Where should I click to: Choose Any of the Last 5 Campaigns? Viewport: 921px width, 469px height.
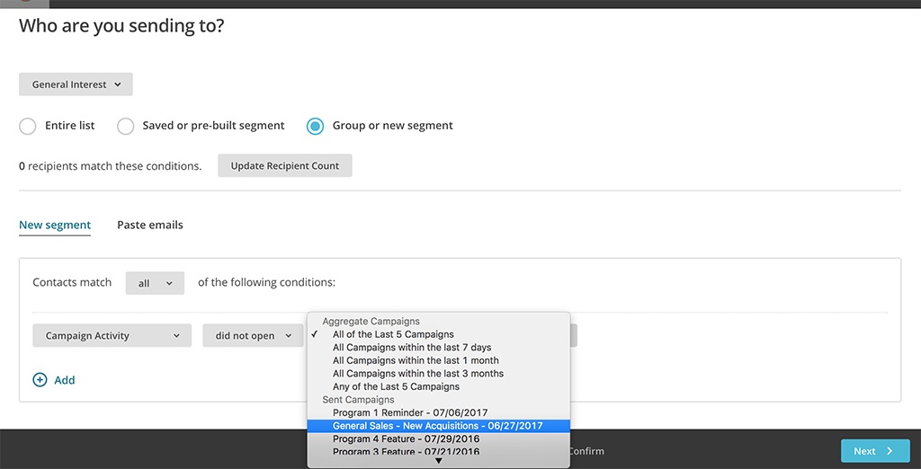point(438,387)
